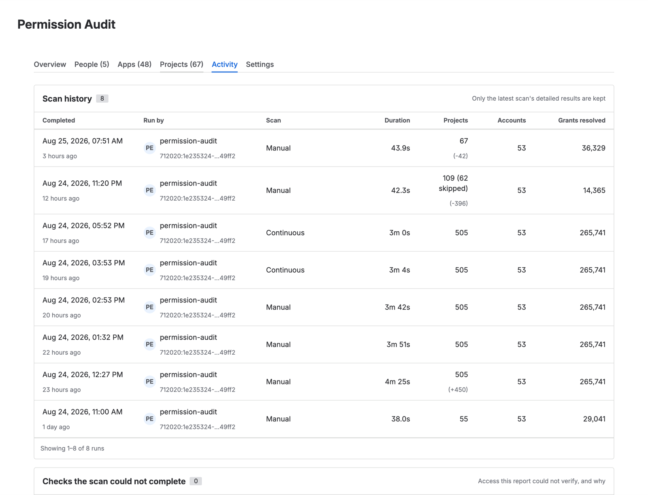
Task: Click the (+450) projects change
Action: (x=458, y=390)
